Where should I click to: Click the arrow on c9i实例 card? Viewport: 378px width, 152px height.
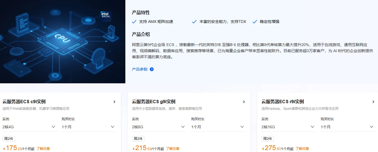pos(114,102)
